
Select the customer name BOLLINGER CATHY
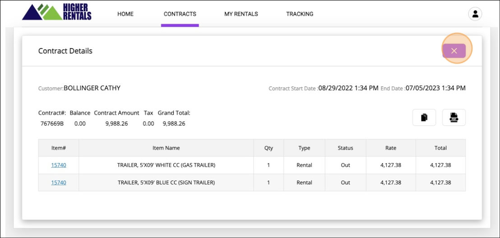coord(92,88)
